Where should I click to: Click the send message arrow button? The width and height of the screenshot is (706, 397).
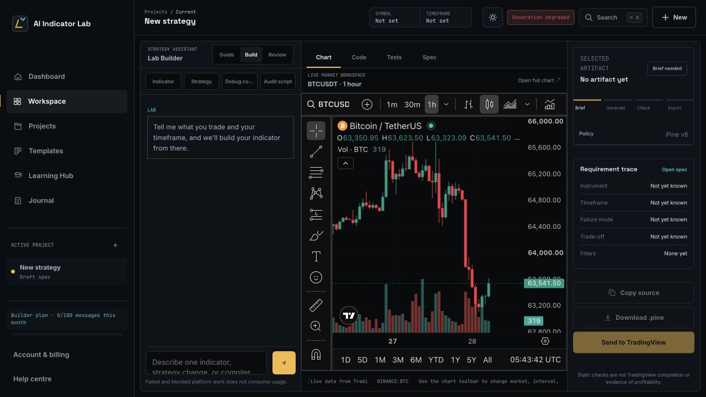(284, 363)
